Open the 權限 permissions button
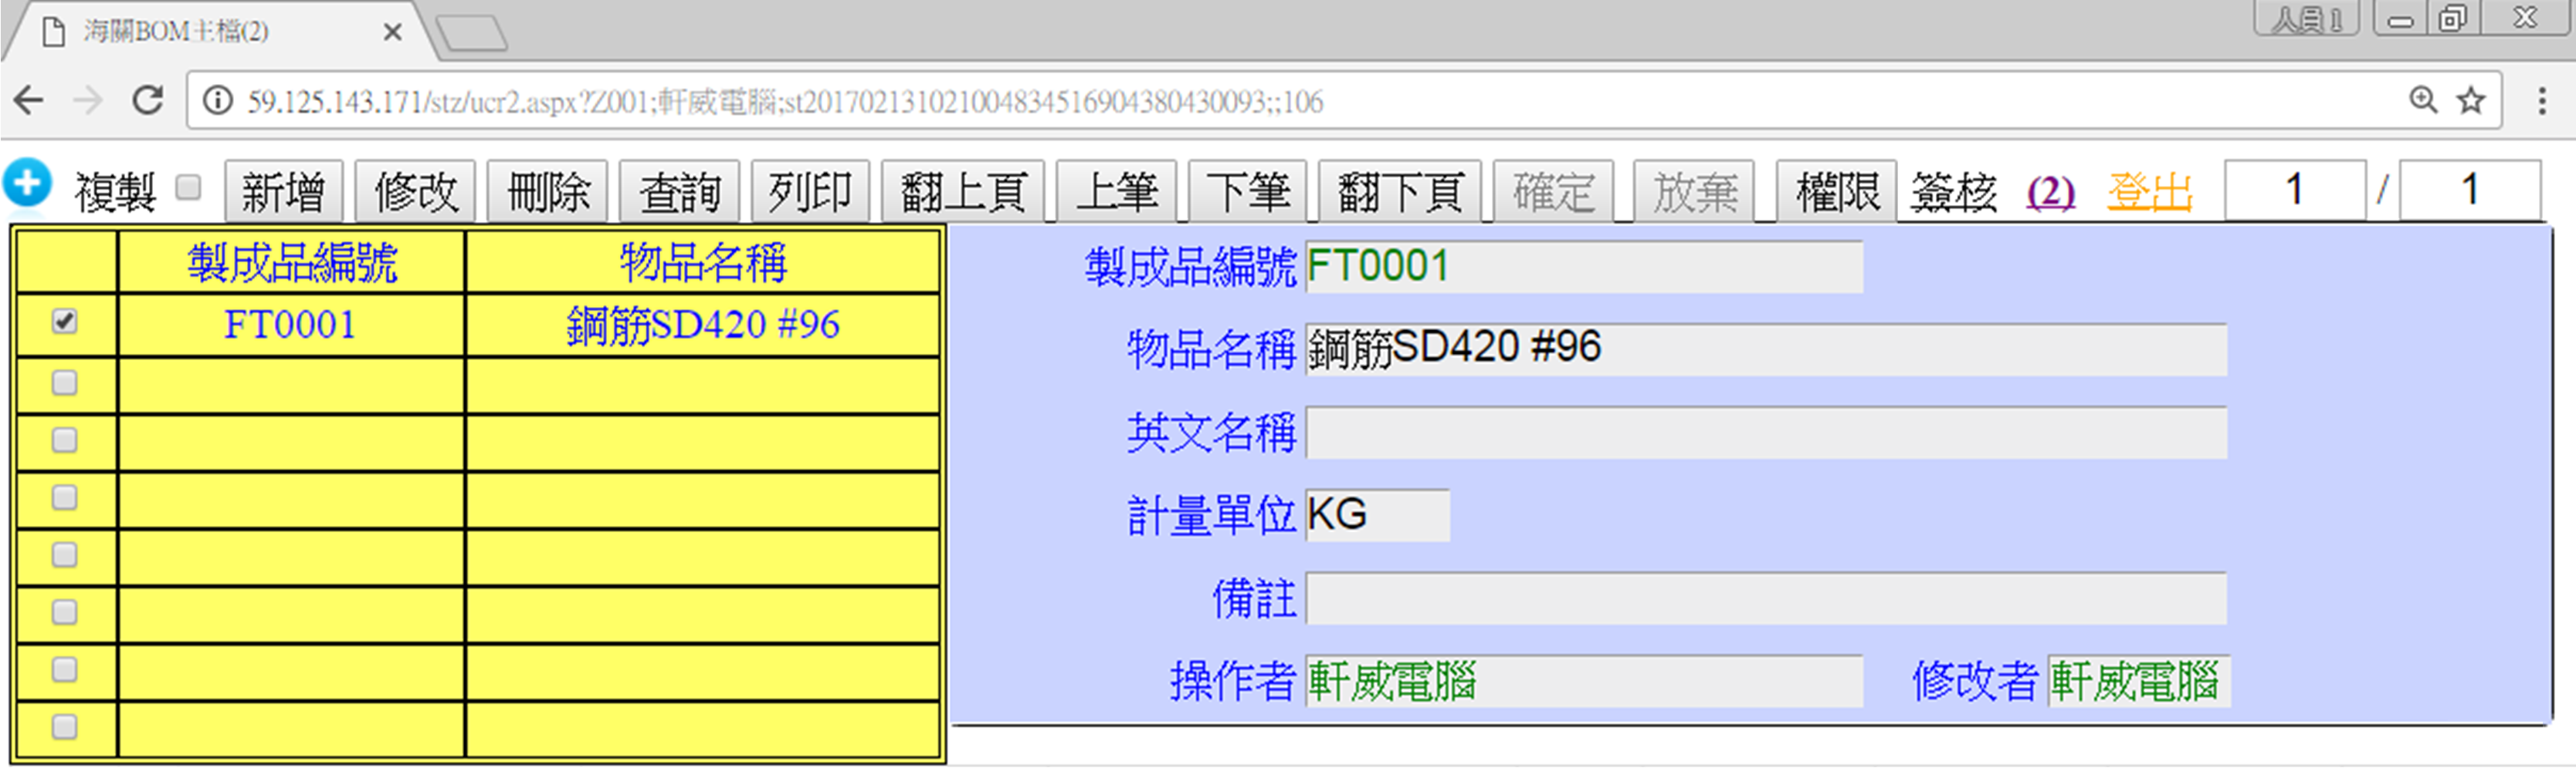Image resolution: width=2576 pixels, height=768 pixels. click(1837, 190)
